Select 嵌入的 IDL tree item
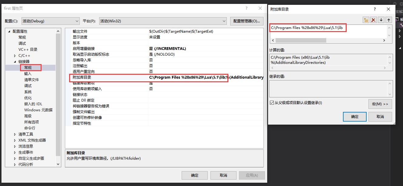Viewport: 403px width, 186px height. [x=33, y=104]
